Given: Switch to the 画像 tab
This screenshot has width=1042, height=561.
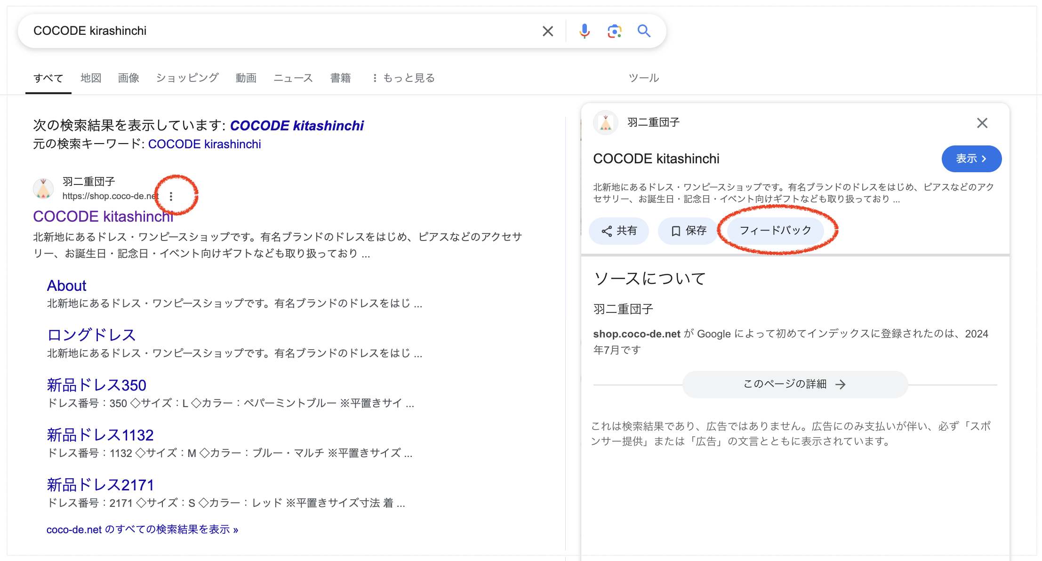Looking at the screenshot, I should [128, 78].
